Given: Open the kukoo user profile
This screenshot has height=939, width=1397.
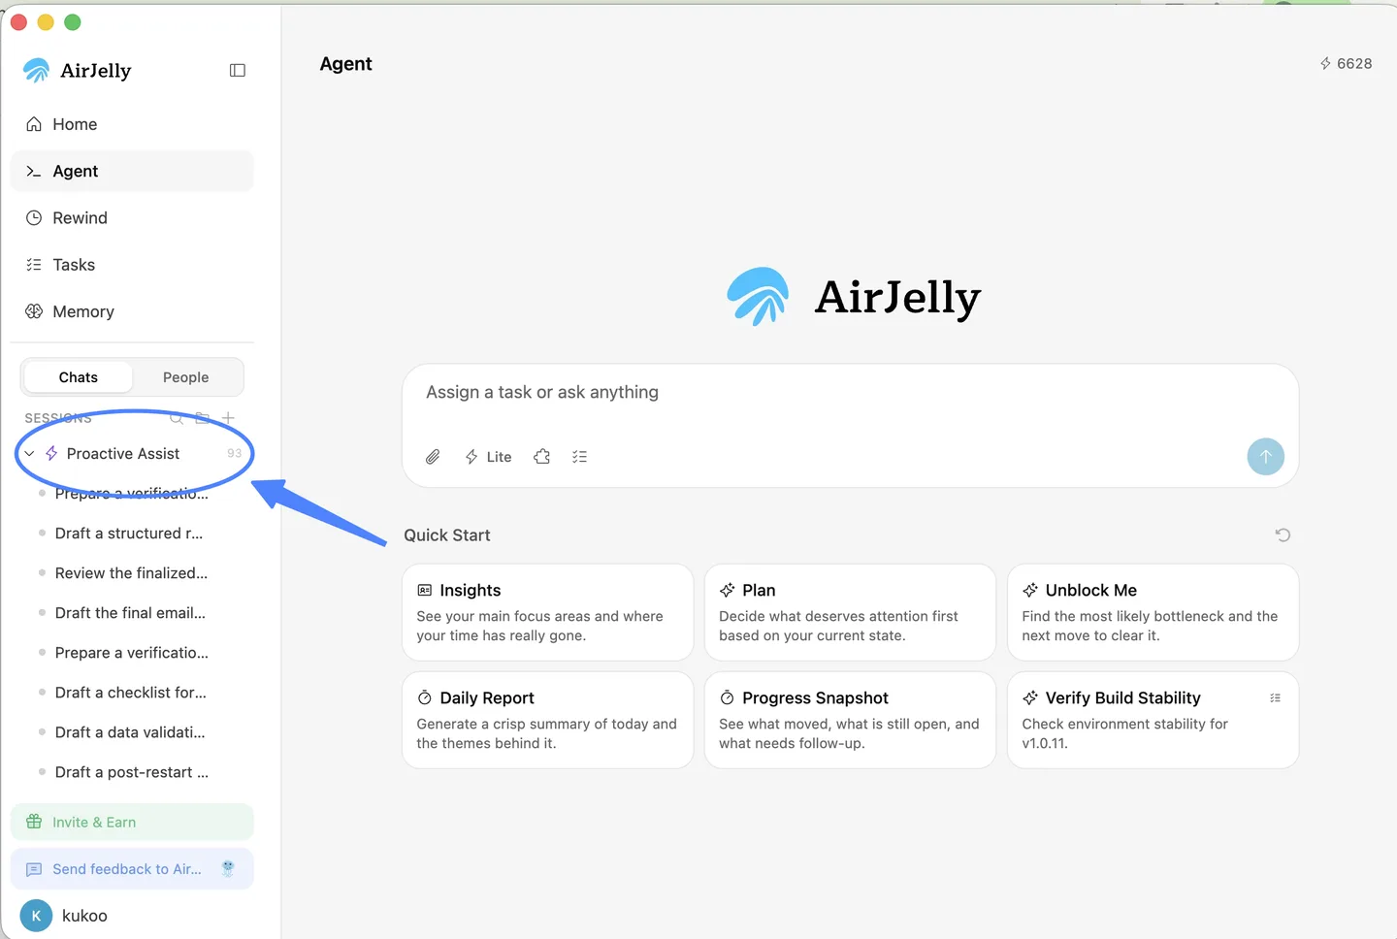Looking at the screenshot, I should [x=65, y=916].
